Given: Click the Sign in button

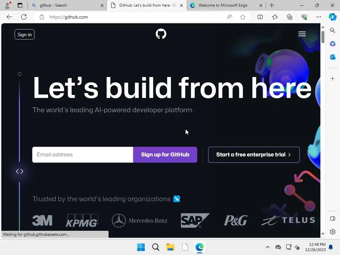Looking at the screenshot, I should 25,35.
